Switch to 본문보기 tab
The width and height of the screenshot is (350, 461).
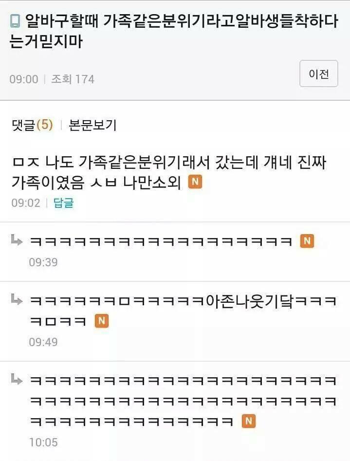(x=92, y=125)
